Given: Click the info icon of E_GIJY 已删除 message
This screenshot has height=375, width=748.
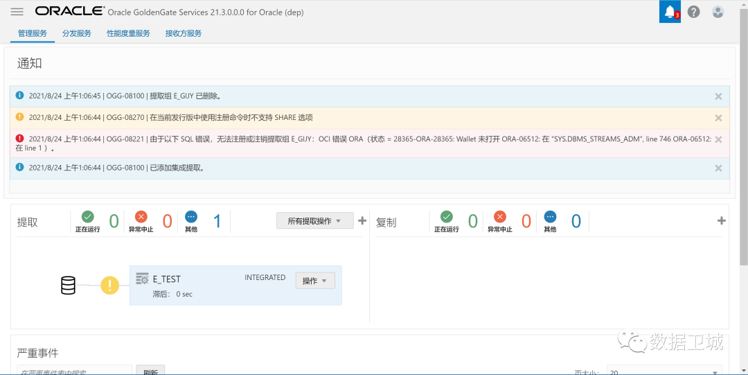Looking at the screenshot, I should (x=19, y=95).
